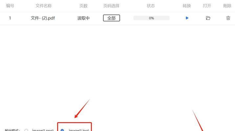Image resolution: width=235 pixels, height=131 pixels.
Task: Click the 转换 column header
Action: coord(187,6)
